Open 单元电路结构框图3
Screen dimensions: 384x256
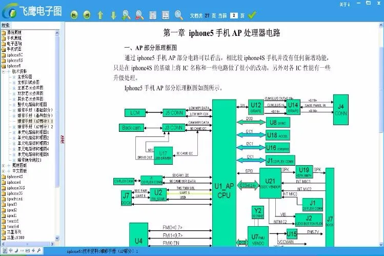tap(33, 143)
